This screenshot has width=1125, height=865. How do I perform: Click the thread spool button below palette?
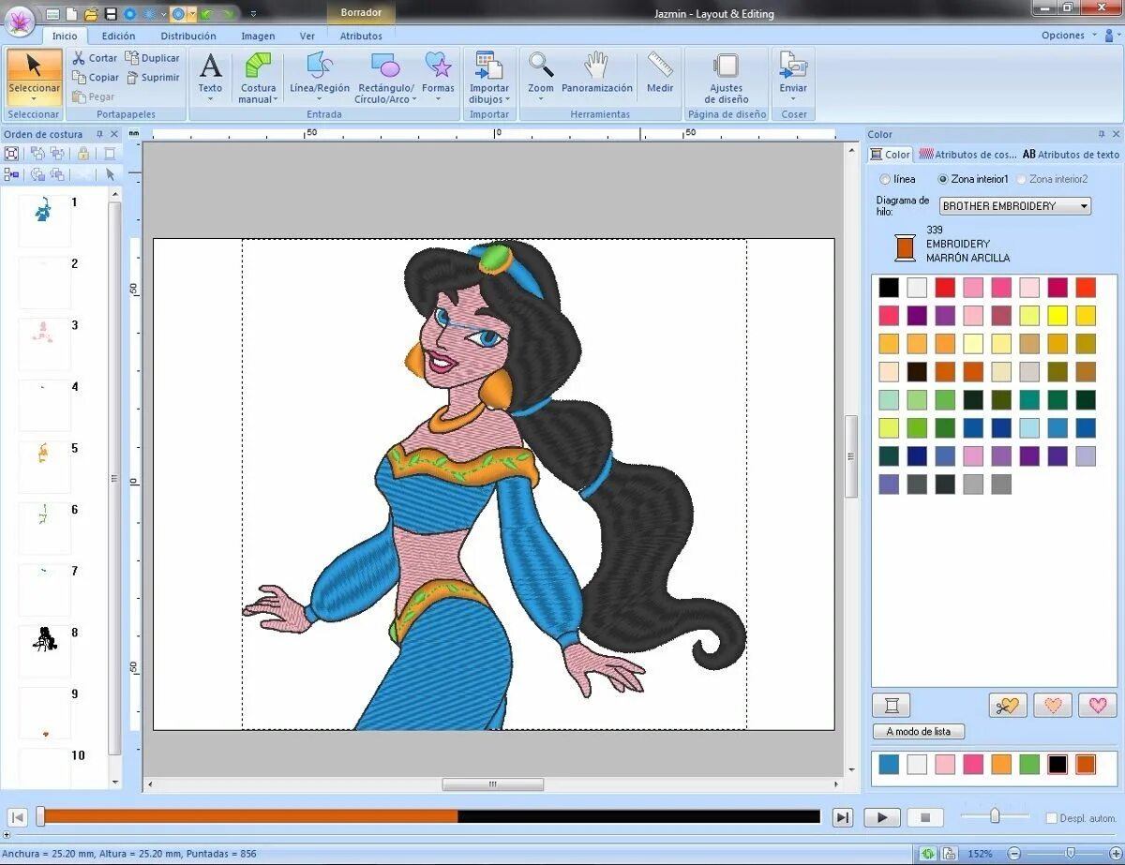click(x=891, y=705)
